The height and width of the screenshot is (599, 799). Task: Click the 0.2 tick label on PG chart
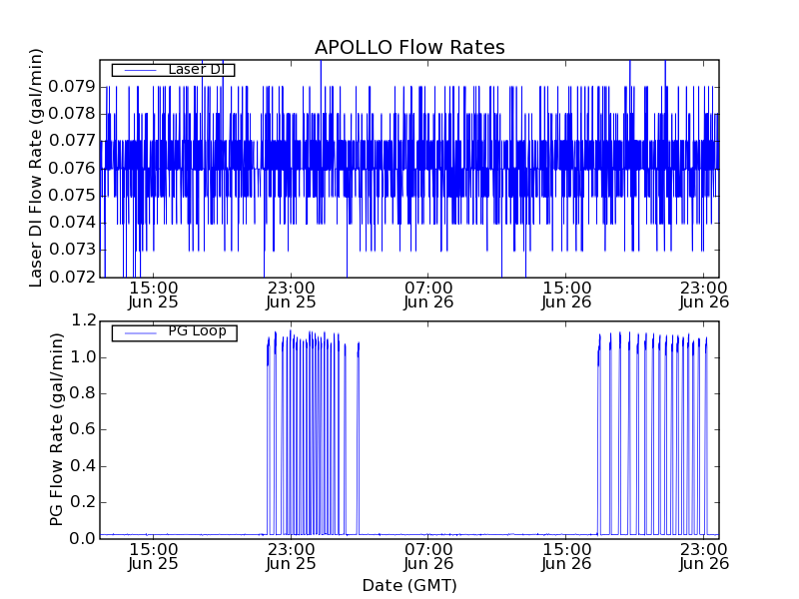83,502
